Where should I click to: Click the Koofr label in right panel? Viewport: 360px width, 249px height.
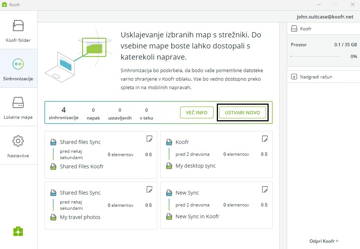(306, 29)
